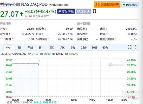Click the lightning bolt on 极速版
The width and height of the screenshot is (143, 104).
[x=88, y=11]
